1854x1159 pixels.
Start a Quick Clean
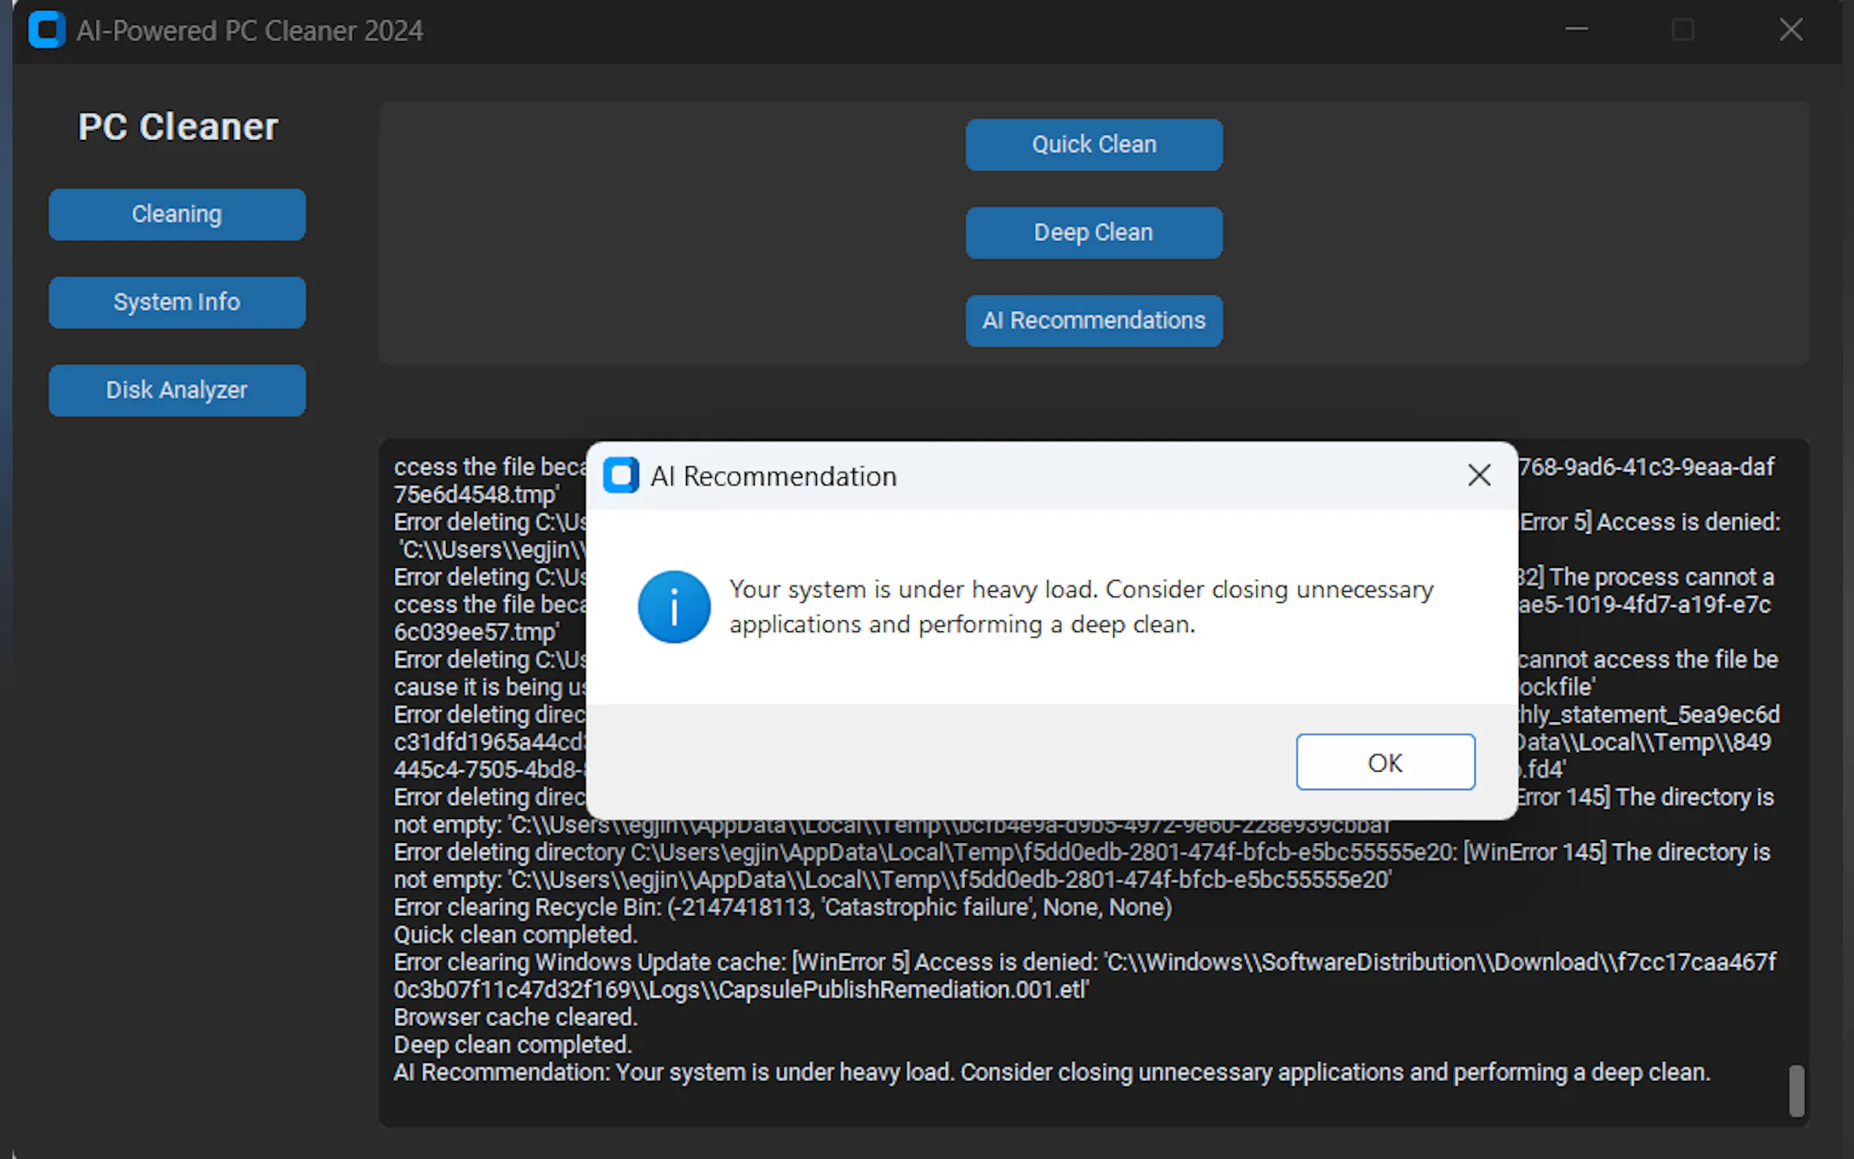point(1093,144)
